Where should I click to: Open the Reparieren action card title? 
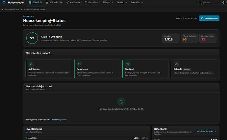click(x=82, y=69)
